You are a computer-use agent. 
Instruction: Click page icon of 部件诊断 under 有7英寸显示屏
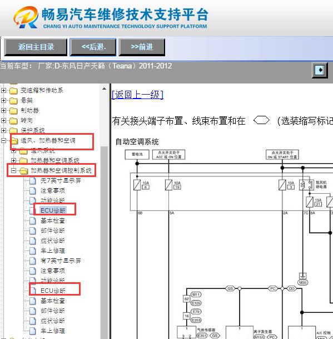(x=33, y=311)
